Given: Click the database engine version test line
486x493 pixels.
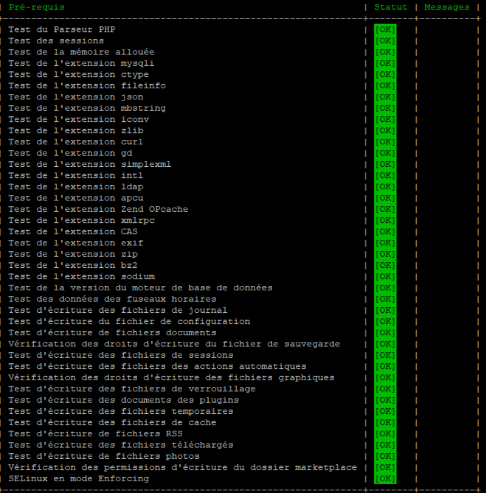Looking at the screenshot, I should 140,287.
